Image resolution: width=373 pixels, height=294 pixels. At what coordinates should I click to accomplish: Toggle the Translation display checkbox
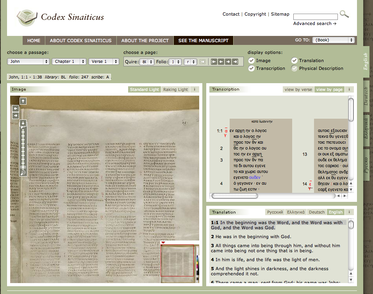point(294,61)
